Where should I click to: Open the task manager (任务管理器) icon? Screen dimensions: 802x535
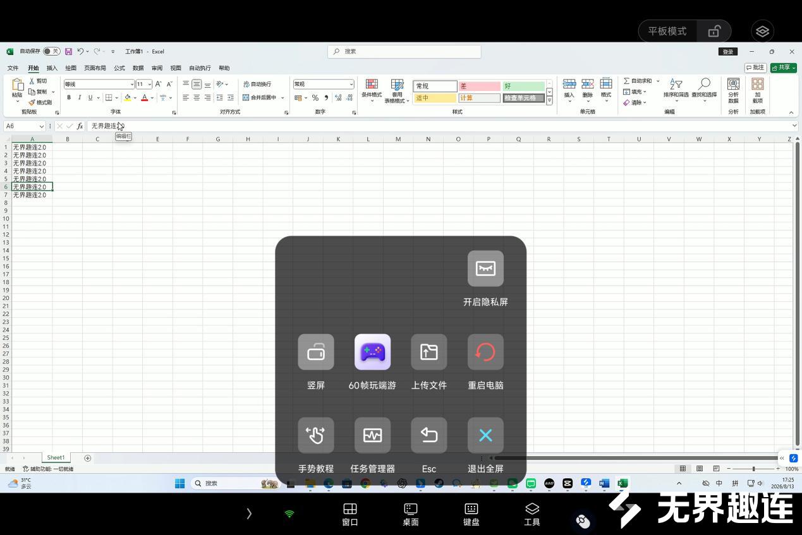tap(372, 435)
